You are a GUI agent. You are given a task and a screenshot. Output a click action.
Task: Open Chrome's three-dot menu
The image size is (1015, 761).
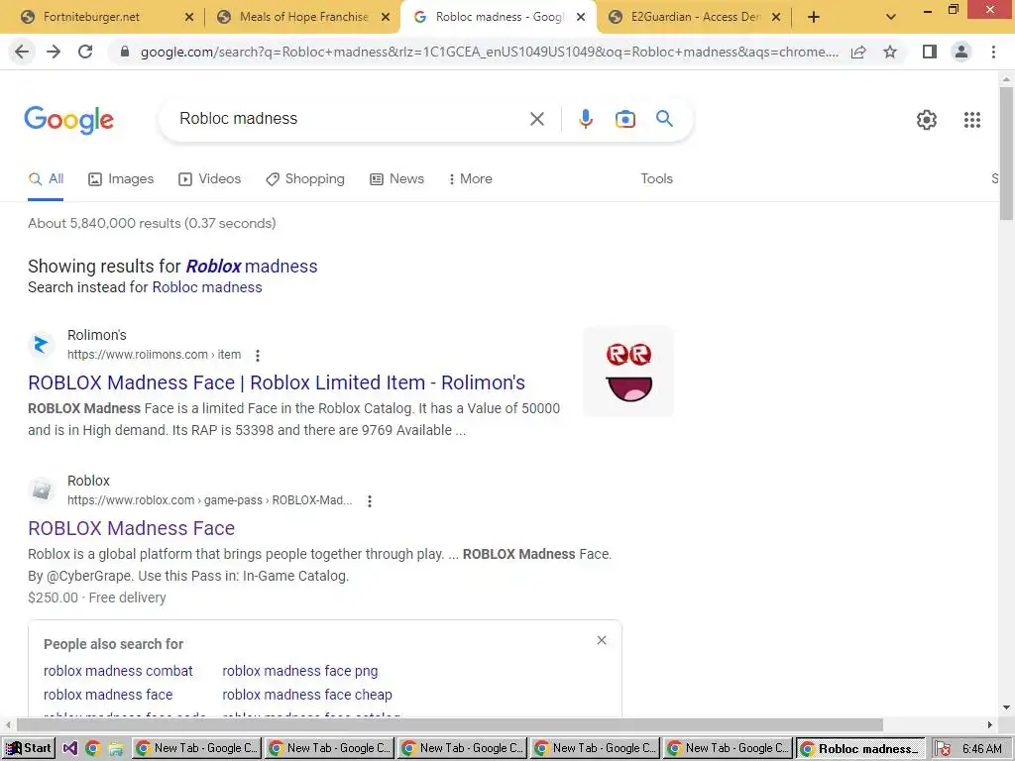coord(993,52)
